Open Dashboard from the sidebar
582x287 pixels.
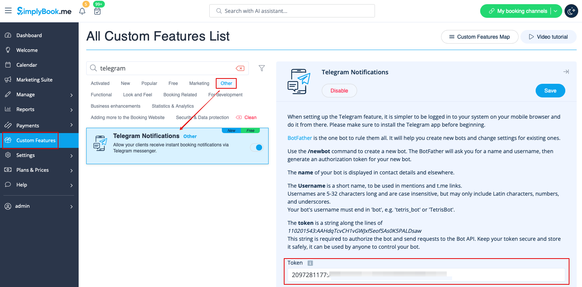(29, 35)
